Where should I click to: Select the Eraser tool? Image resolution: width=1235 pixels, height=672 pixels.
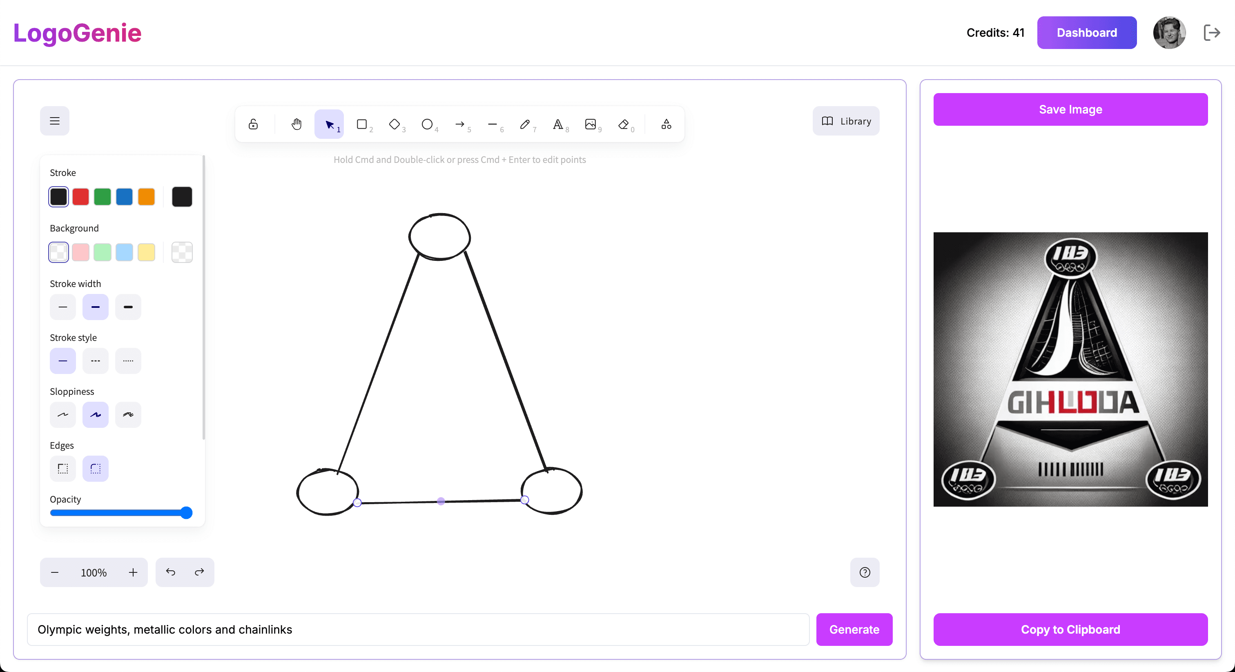[x=623, y=124]
